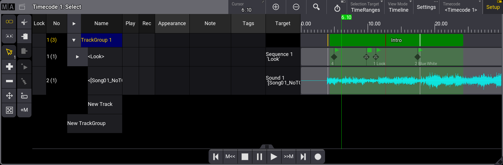Select the yellow arrow Select tool
503x165 pixels.
9,52
